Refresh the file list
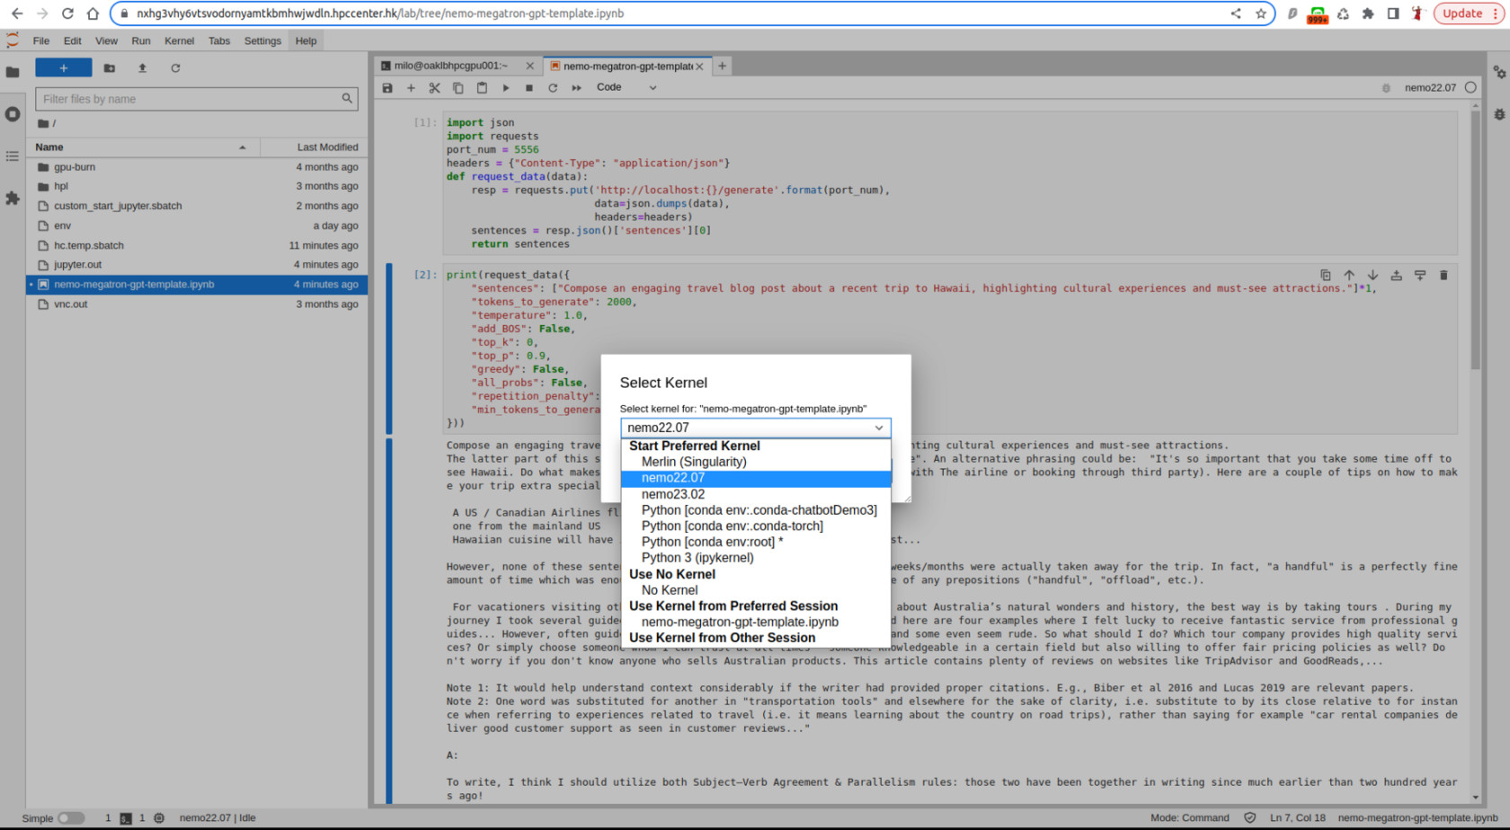The image size is (1510, 830). click(x=175, y=68)
